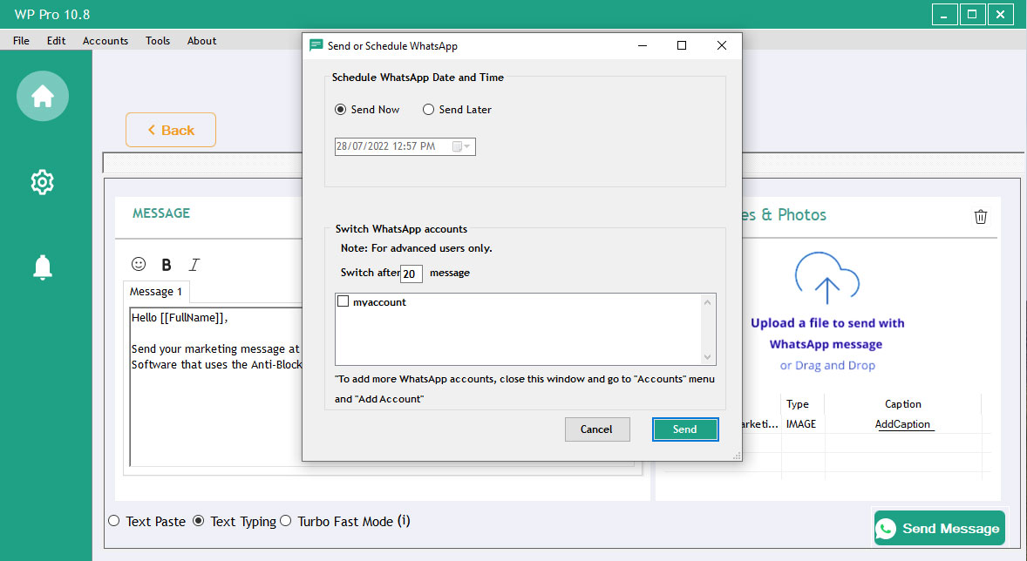Click the 'or Drag and Drop' text
Viewport: 1027px width, 561px height.
point(827,365)
